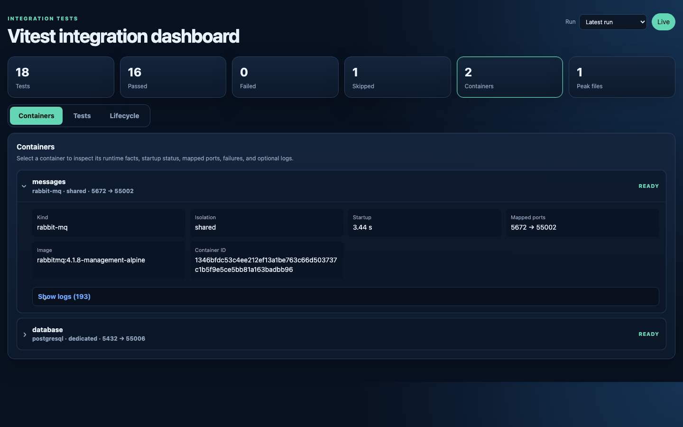Select the 1 Skipped summary card
Viewport: 683px width, 427px height.
(397, 77)
